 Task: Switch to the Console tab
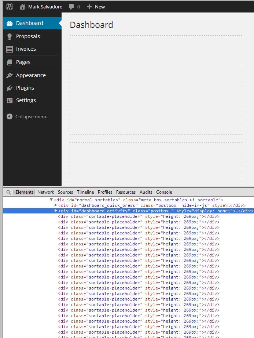[164, 192]
